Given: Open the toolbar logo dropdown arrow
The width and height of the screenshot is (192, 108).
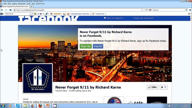Looking at the screenshot, I should click(4, 14).
